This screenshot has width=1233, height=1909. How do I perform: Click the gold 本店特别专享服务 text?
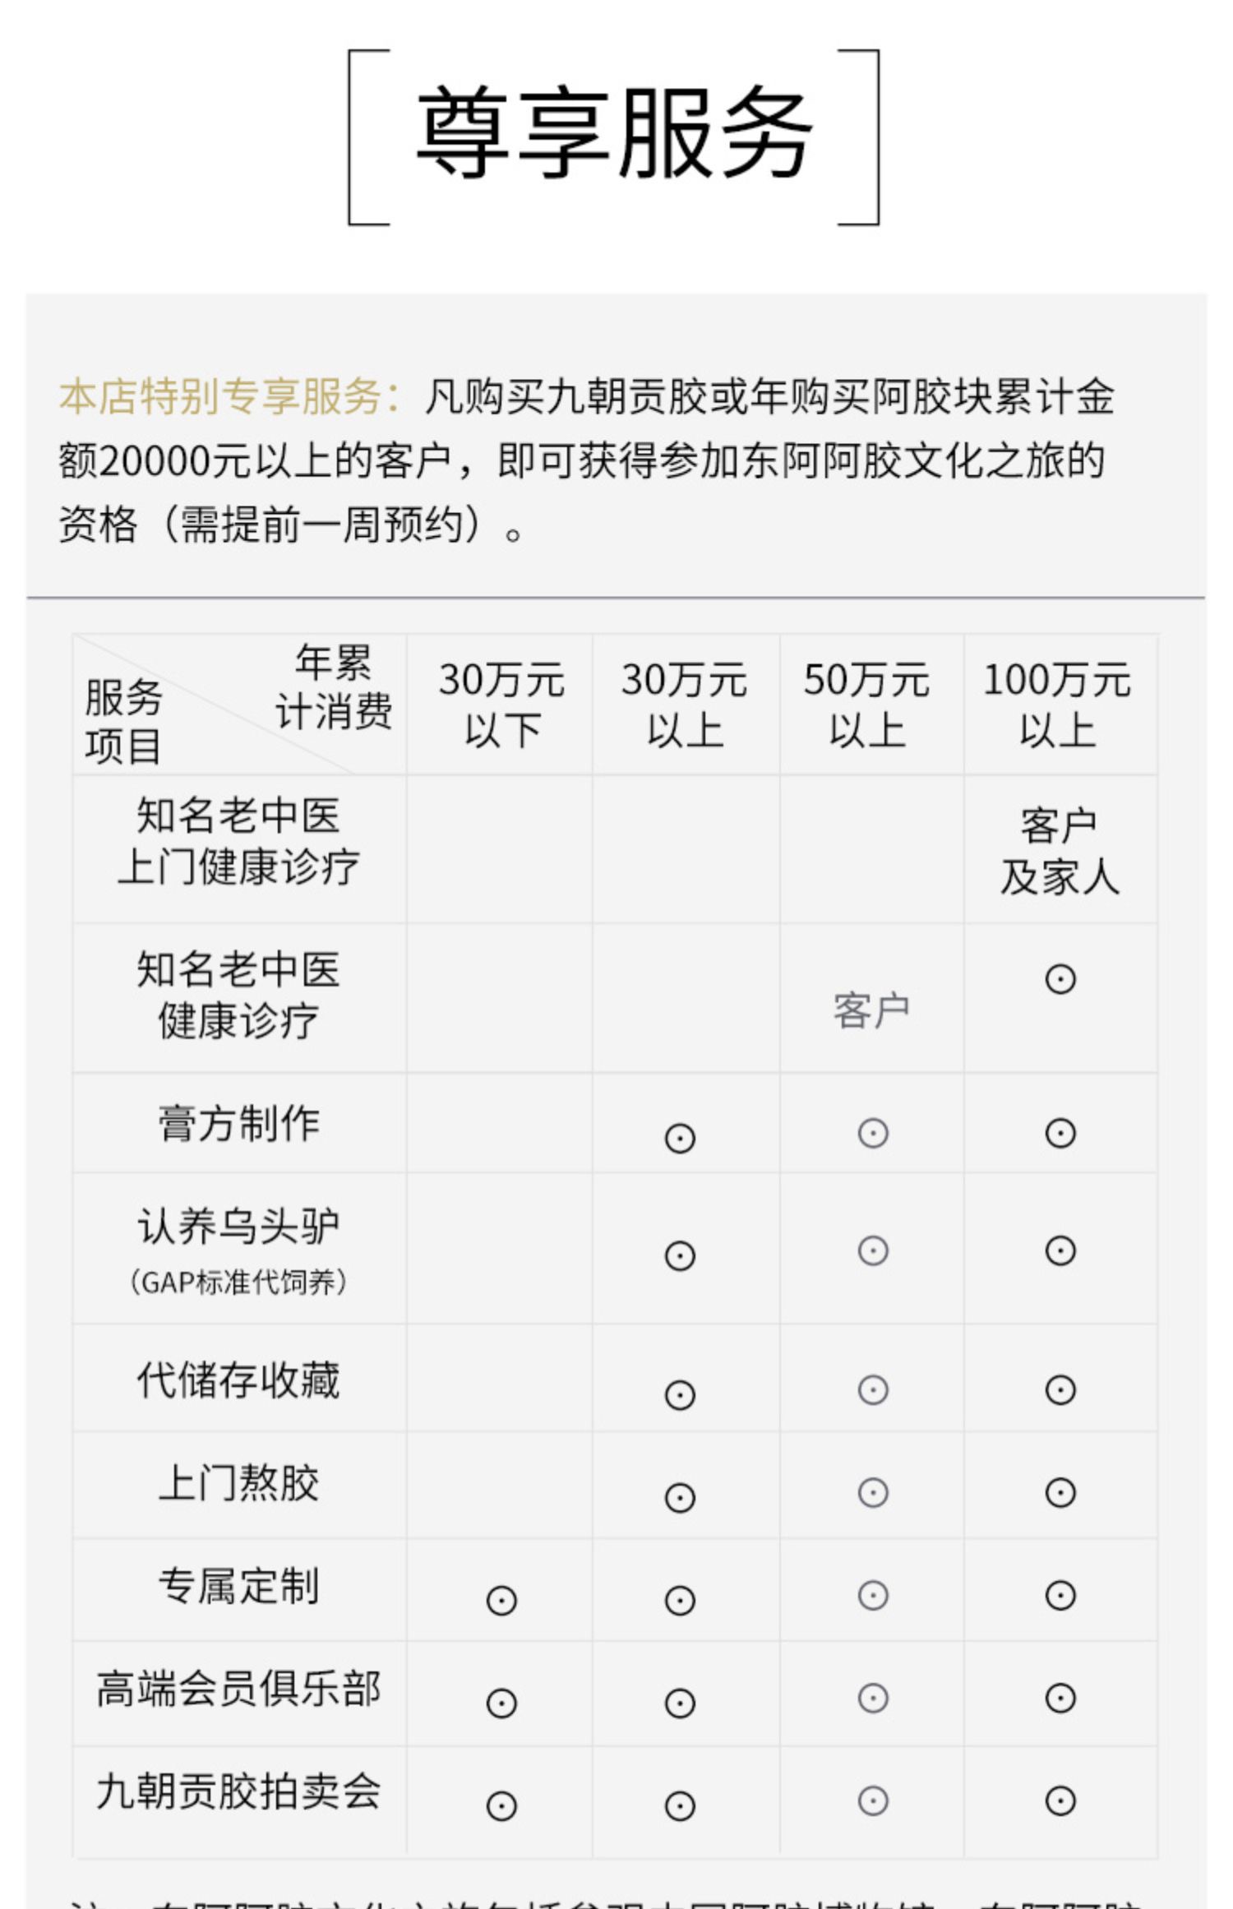(220, 396)
